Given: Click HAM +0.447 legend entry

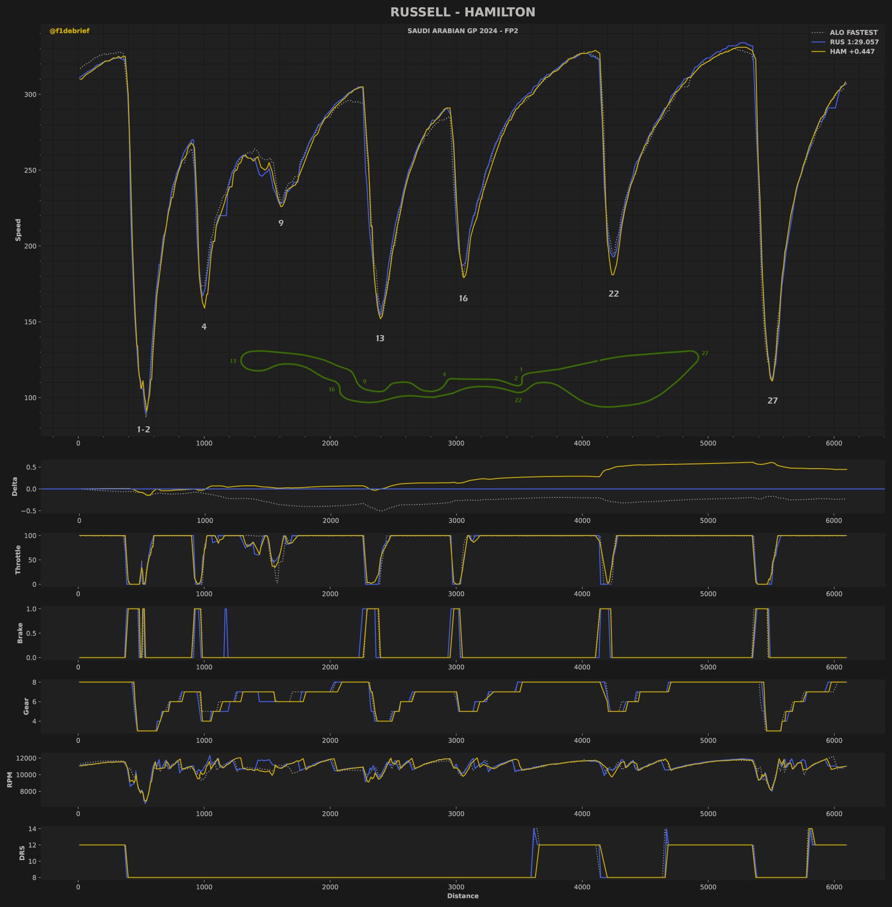Looking at the screenshot, I should click(852, 52).
